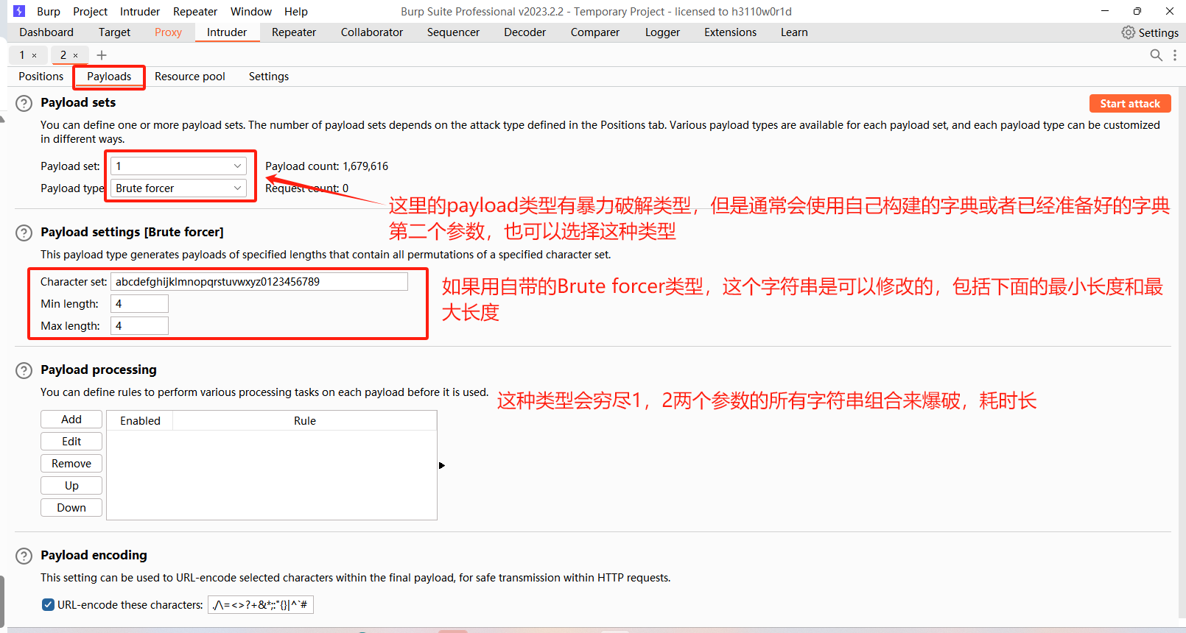The width and height of the screenshot is (1186, 633).
Task: Add a new Intruder tab with plus
Action: click(102, 55)
